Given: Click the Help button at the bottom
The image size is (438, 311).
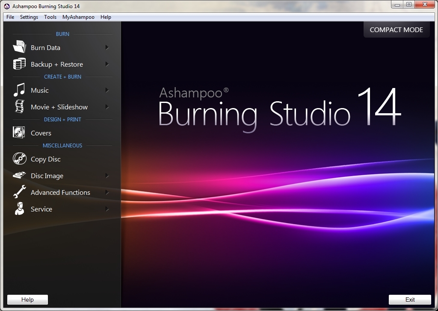Looking at the screenshot, I should tap(27, 299).
